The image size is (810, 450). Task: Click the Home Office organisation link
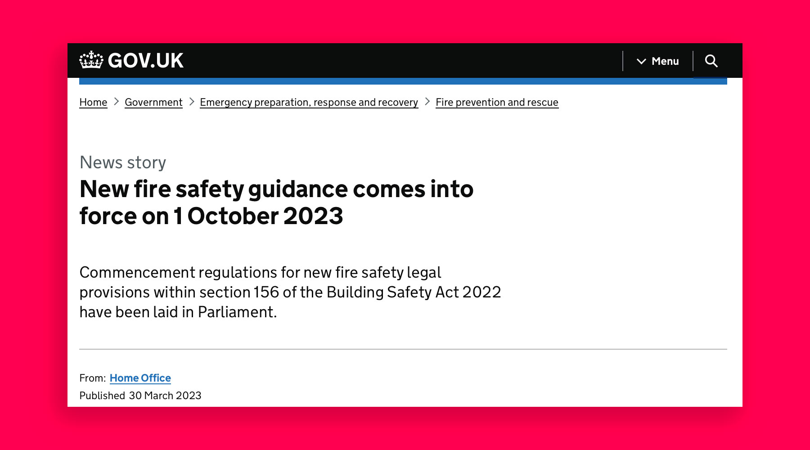point(140,378)
